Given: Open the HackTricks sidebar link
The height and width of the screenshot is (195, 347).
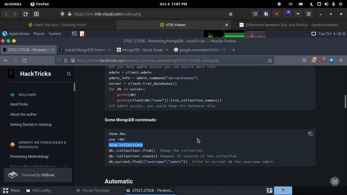Looking at the screenshot, I should (x=19, y=104).
